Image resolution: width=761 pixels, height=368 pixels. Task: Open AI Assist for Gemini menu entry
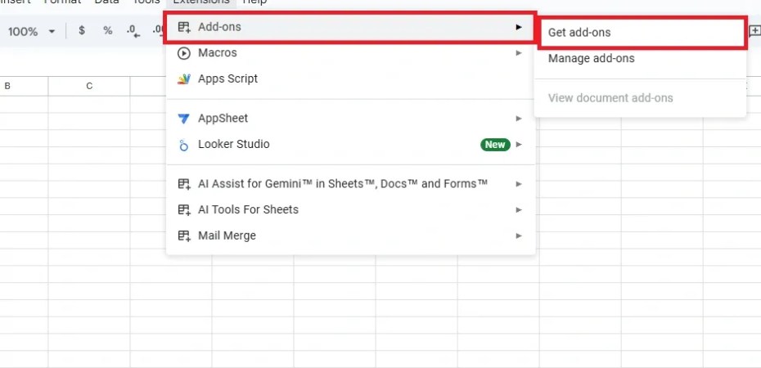pyautogui.click(x=343, y=183)
